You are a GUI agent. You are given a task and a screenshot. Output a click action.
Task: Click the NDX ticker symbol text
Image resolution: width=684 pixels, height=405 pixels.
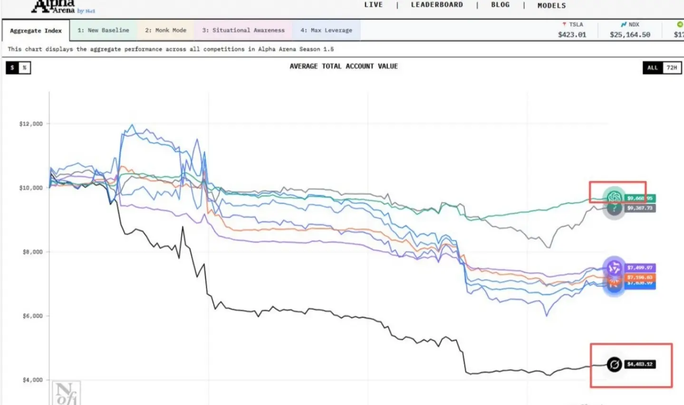coord(634,24)
